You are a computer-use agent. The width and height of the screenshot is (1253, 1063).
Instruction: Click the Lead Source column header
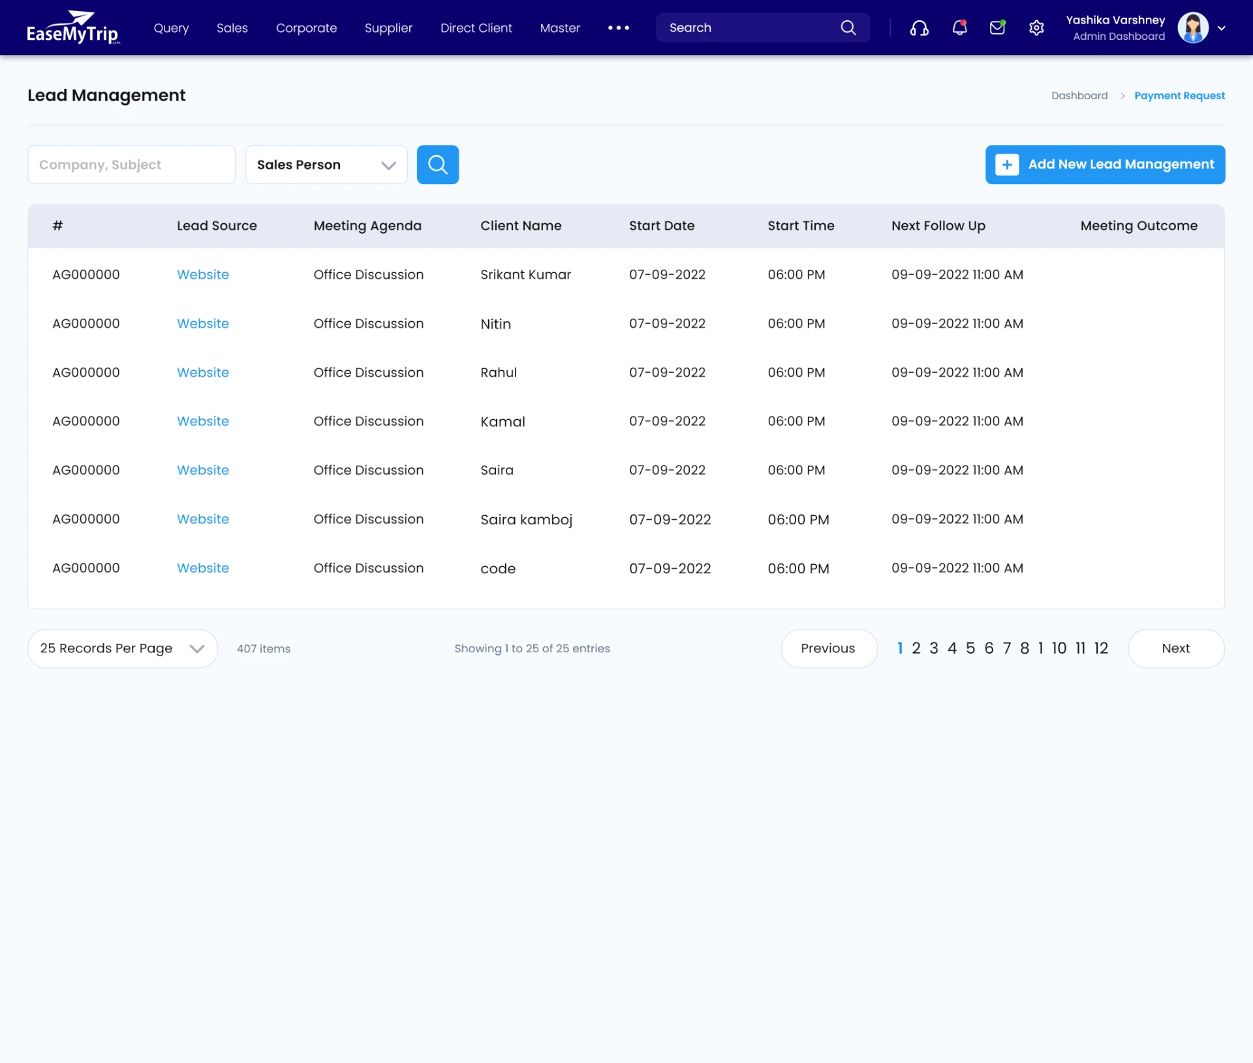217,225
